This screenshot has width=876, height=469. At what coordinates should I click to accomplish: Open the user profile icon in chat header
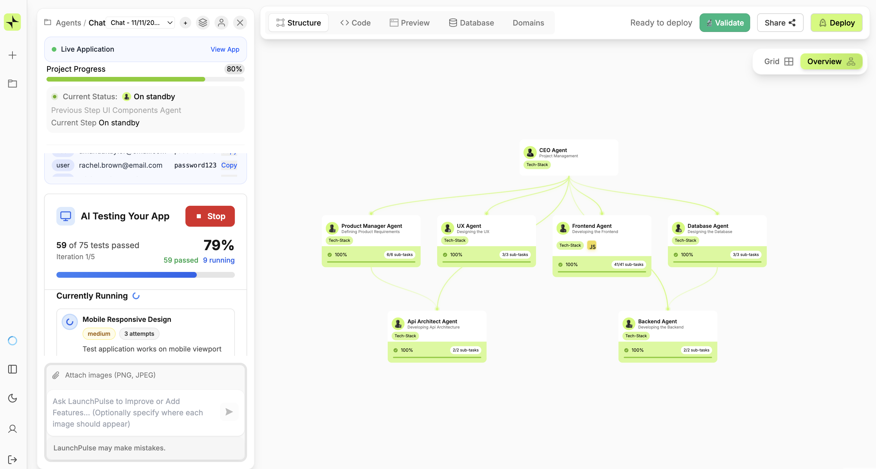tap(221, 22)
